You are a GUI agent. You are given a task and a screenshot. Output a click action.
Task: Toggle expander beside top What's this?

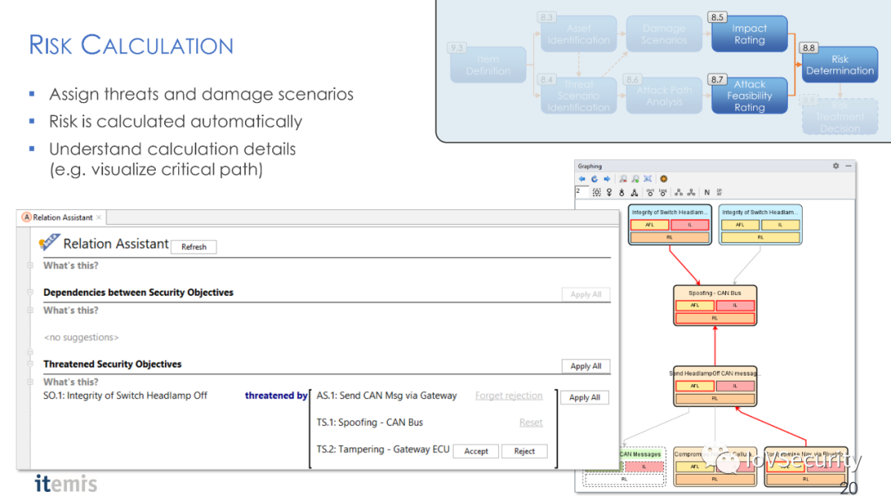(x=31, y=265)
